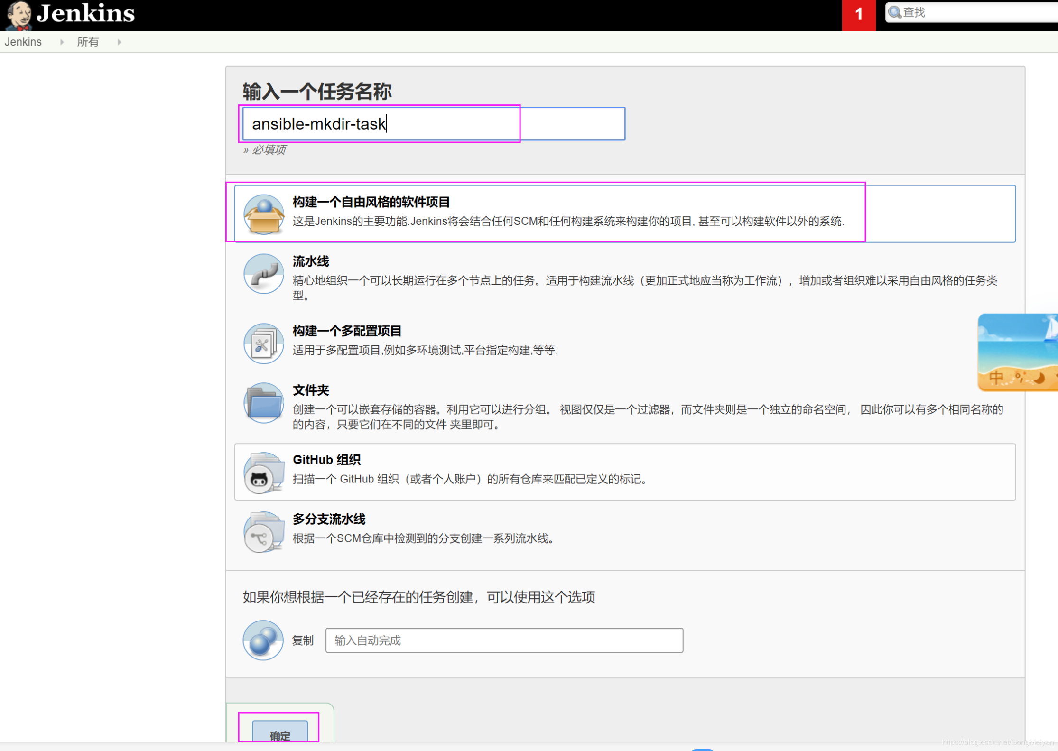Click the 复制 label
Screen dimensions: 1058x751
tap(303, 640)
